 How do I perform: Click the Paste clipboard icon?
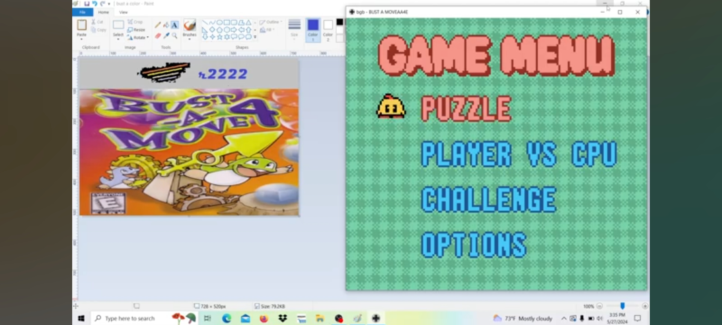[82, 25]
